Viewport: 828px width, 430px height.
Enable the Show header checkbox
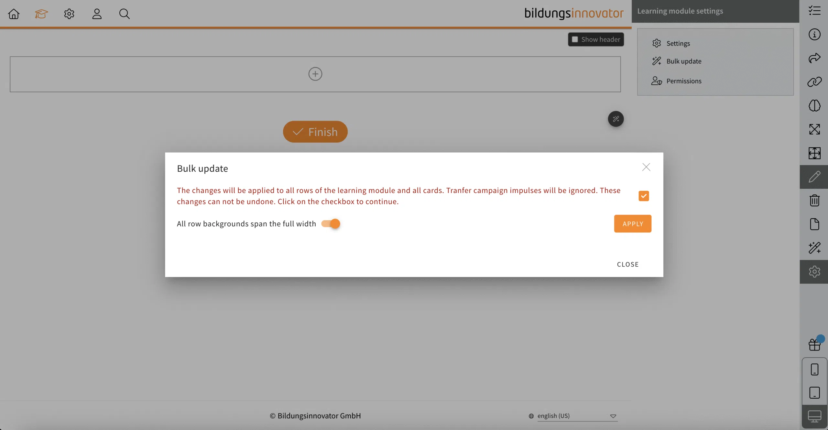(x=575, y=39)
